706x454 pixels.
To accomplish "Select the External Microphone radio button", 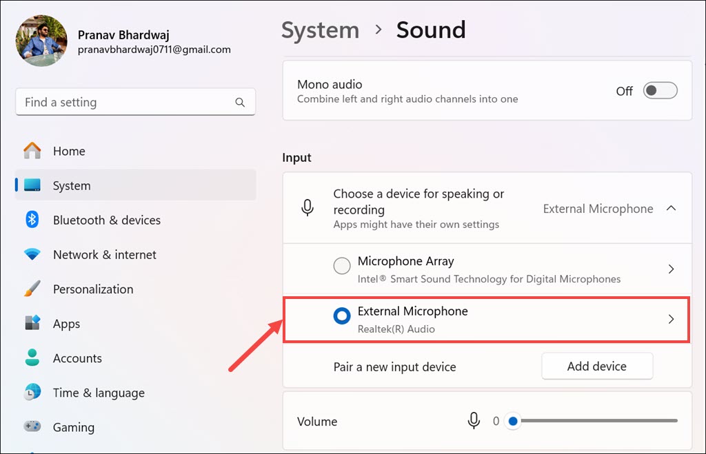I will 342,316.
